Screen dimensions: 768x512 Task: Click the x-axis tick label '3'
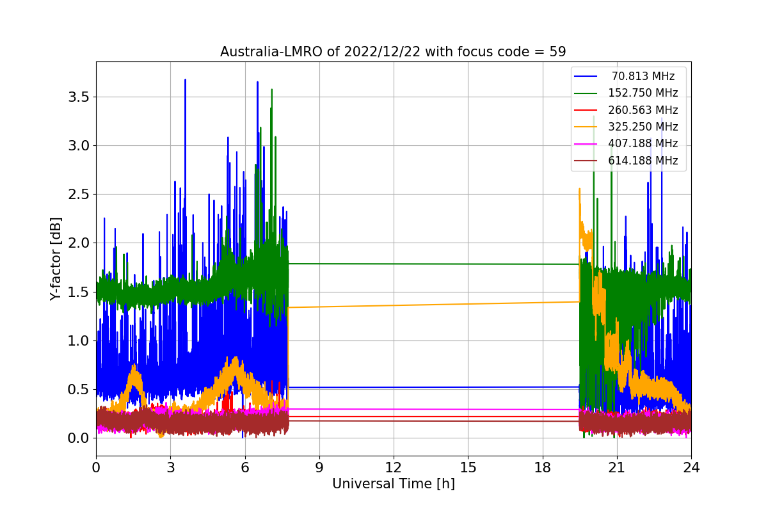coord(170,468)
